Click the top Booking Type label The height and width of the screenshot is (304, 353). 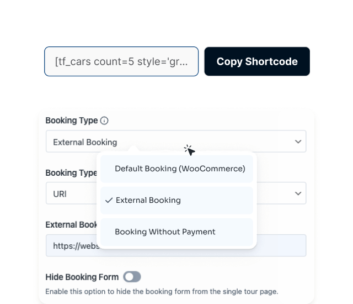[x=71, y=120]
